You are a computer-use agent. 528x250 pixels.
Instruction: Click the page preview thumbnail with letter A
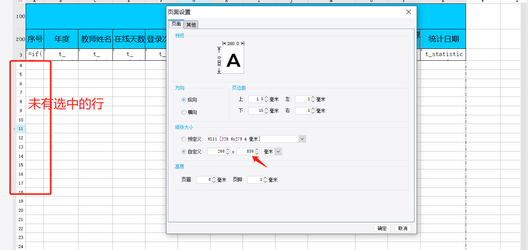pyautogui.click(x=233, y=60)
